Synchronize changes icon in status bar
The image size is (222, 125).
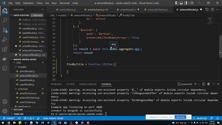click(19, 118)
